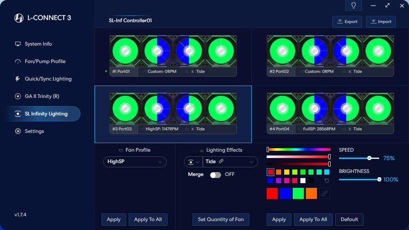Pick the yellow preset swatch
Image resolution: width=409 pixels, height=230 pixels.
coord(287,172)
